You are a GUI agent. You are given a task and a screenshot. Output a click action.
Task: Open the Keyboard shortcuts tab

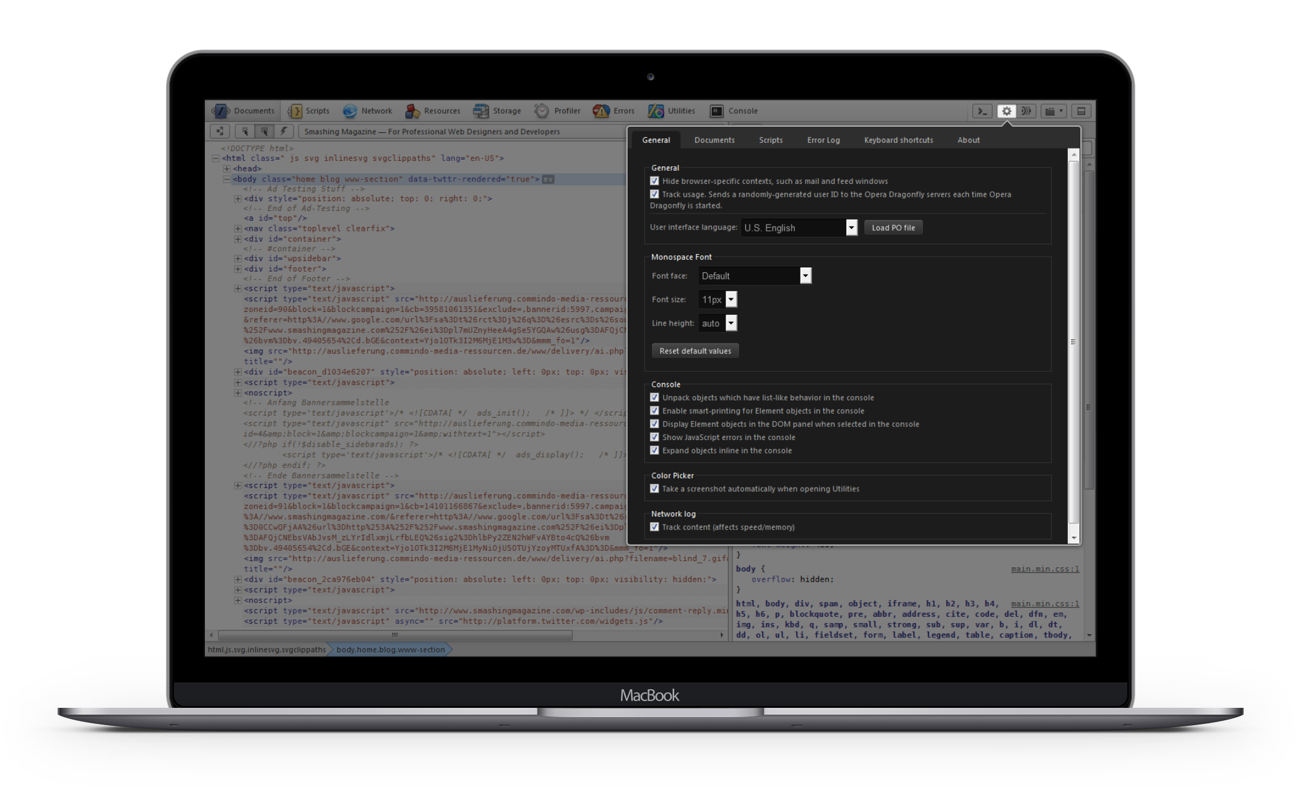(898, 140)
